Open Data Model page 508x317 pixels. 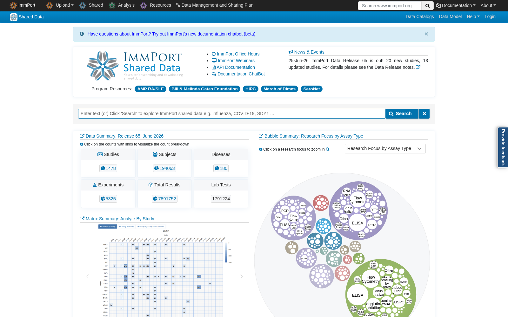pyautogui.click(x=450, y=16)
